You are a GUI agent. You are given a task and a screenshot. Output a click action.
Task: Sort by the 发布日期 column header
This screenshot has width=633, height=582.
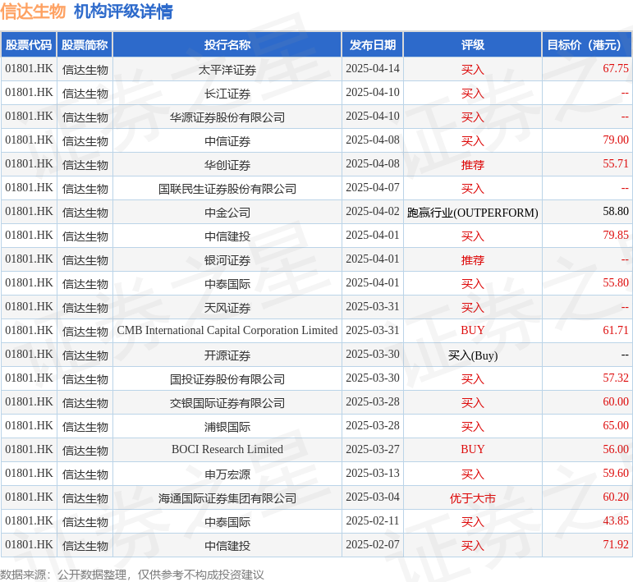click(x=372, y=45)
